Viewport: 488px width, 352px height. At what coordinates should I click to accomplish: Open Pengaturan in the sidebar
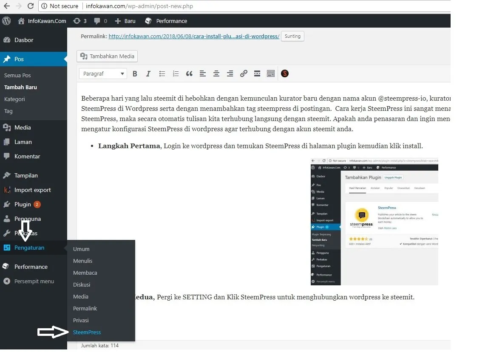tap(34, 248)
